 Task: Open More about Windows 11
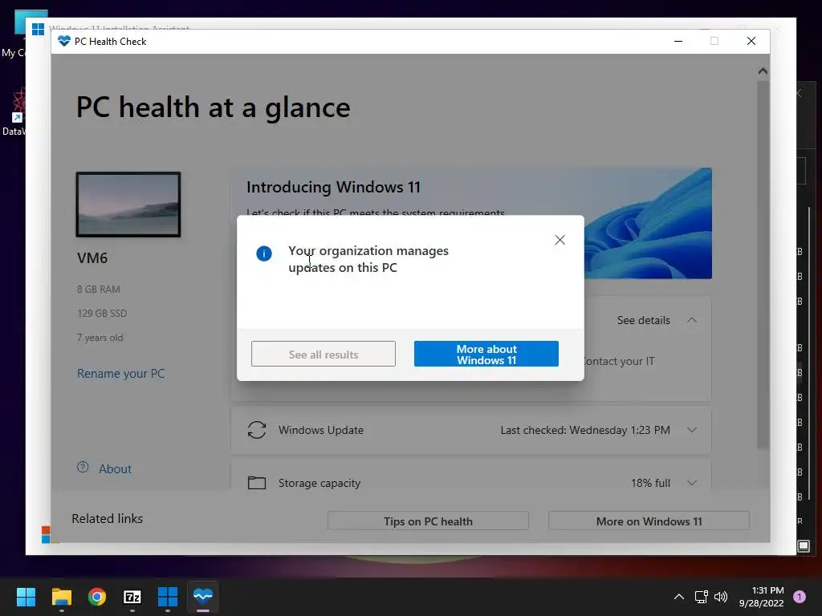coord(486,354)
